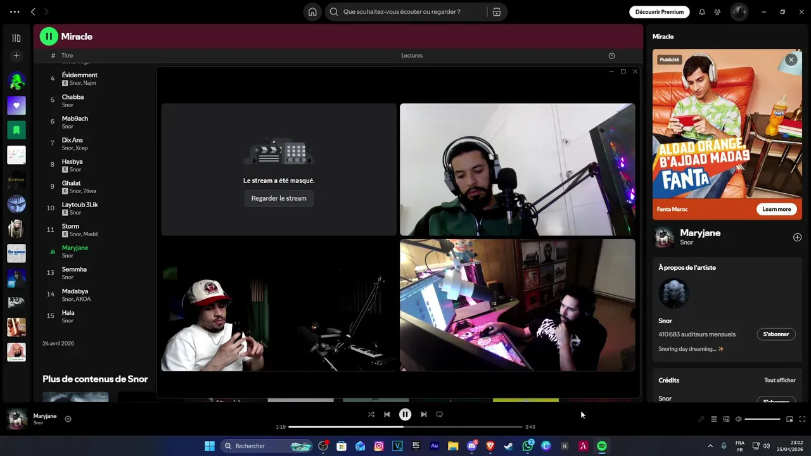Open the notifications bell icon
The image size is (811, 456).
(702, 11)
